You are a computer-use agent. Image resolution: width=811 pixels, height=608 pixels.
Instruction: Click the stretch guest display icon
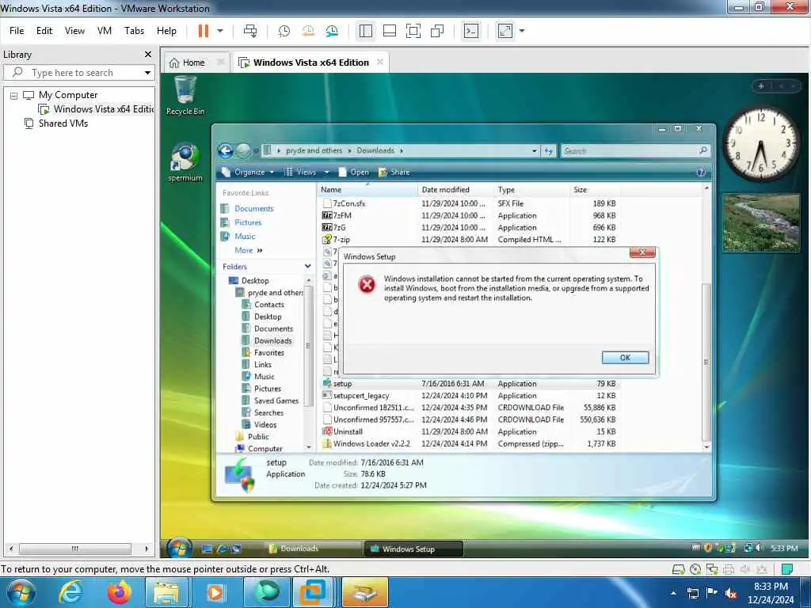point(504,31)
